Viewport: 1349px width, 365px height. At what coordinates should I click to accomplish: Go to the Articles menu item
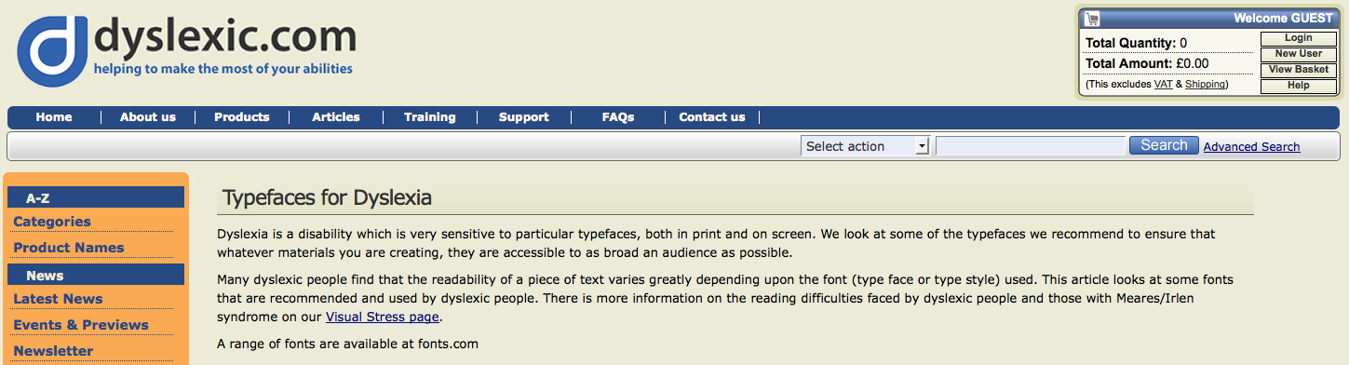[x=336, y=117]
